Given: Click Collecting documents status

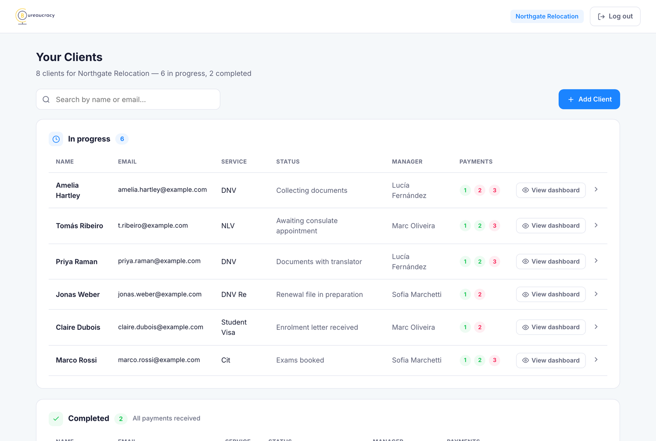Looking at the screenshot, I should click(312, 190).
